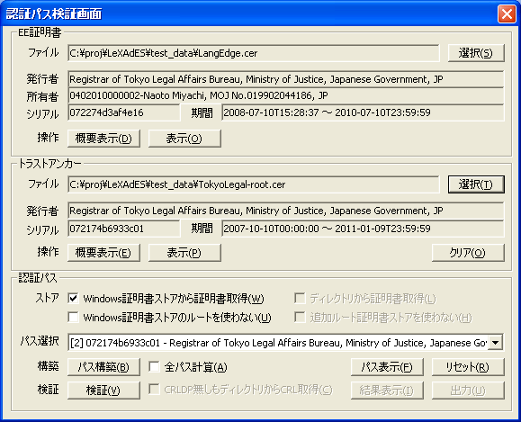Click the EE certificate シリアル field
This screenshot has height=422, width=521.
(x=124, y=112)
